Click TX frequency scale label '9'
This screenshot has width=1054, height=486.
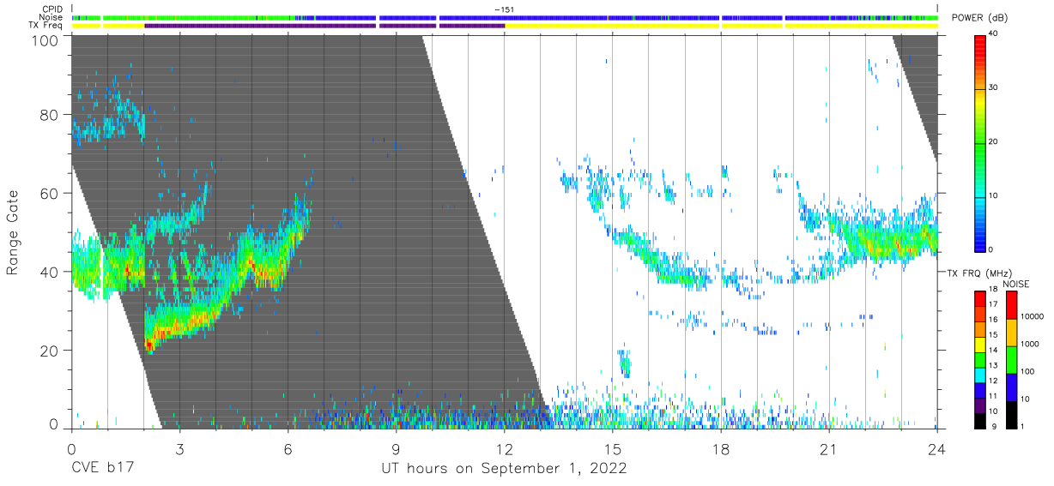tap(993, 426)
